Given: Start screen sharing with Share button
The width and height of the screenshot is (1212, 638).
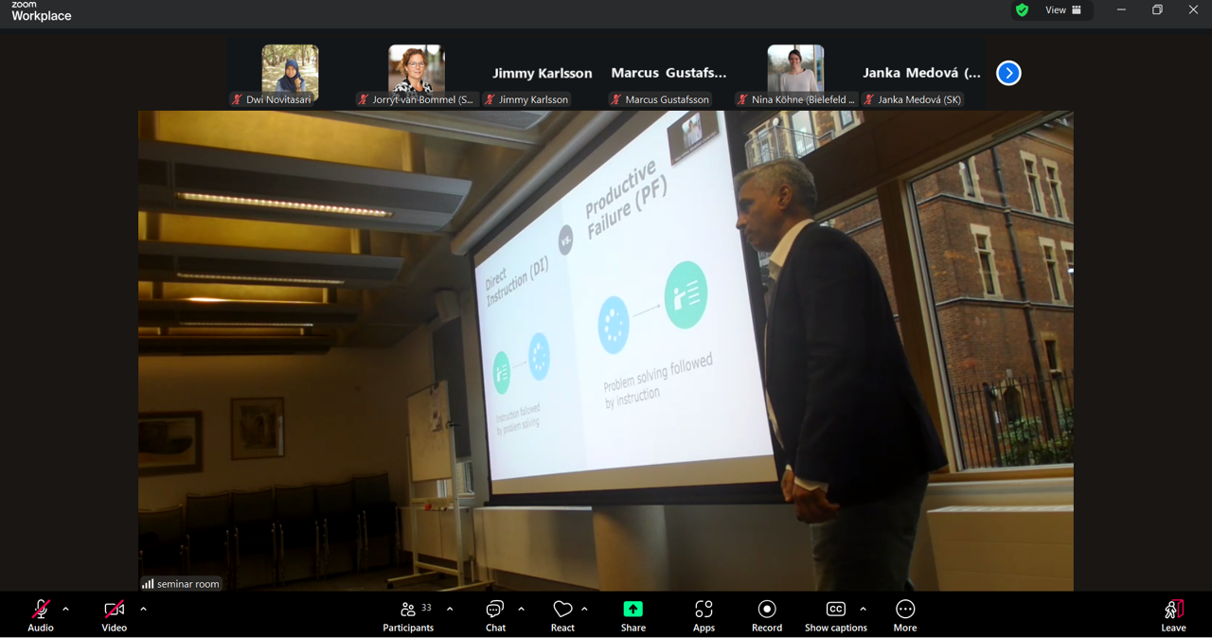Looking at the screenshot, I should 633,614.
